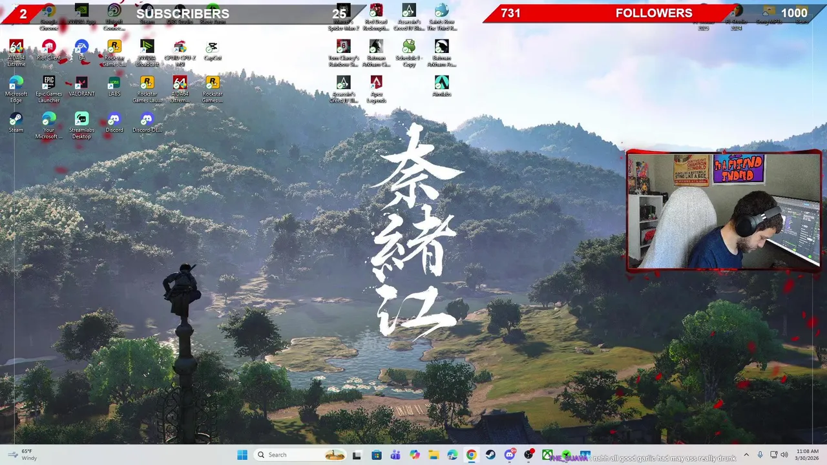
Task: Select the CPUID CPU-Z MSI shortcut
Action: [x=180, y=54]
